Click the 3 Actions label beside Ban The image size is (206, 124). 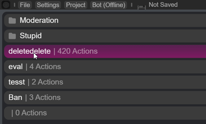pos(45,97)
